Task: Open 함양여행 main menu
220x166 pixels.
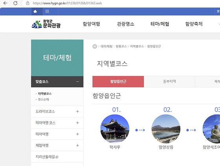Action: [x=92, y=24]
